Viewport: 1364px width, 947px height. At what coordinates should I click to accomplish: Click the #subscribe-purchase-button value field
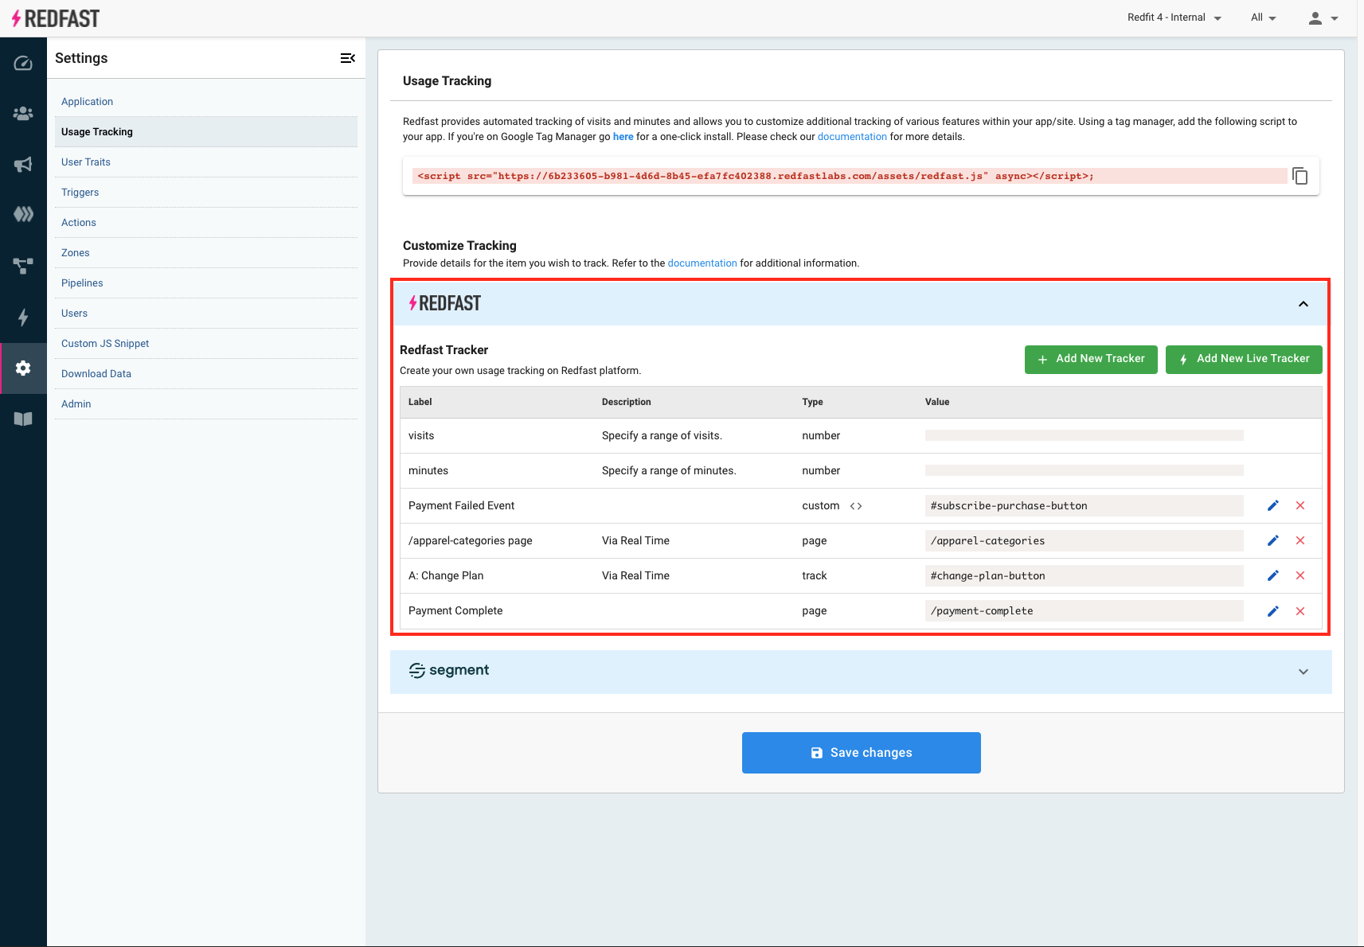1085,506
